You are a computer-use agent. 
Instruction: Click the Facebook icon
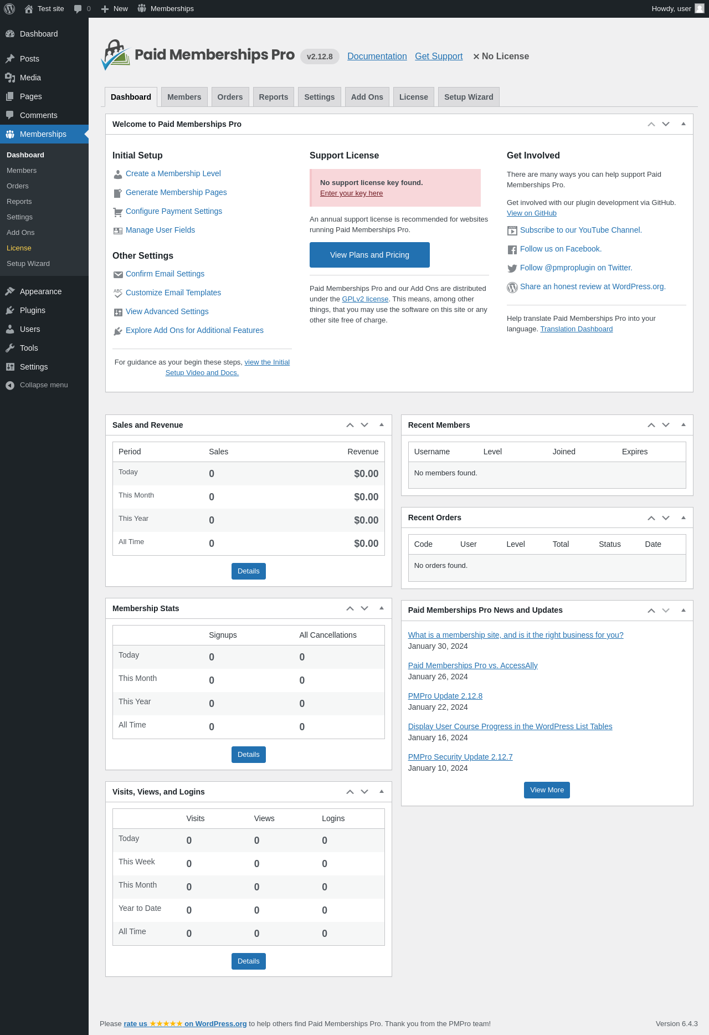(x=512, y=250)
